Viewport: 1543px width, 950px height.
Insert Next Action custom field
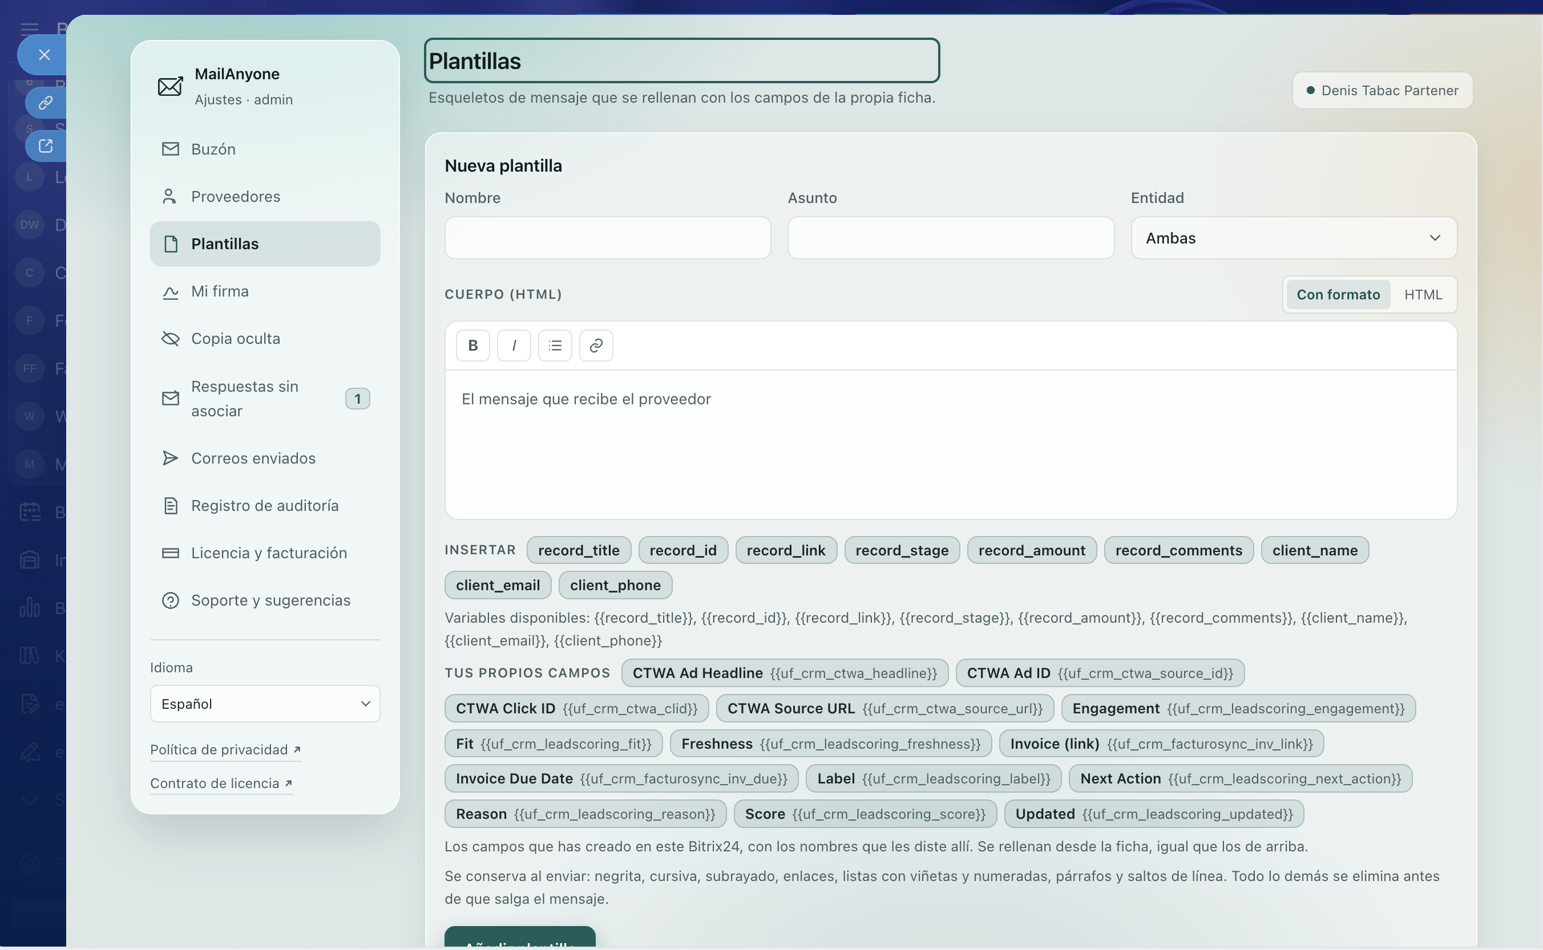tap(1240, 778)
